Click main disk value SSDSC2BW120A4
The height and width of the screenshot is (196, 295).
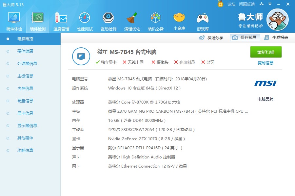151,130
